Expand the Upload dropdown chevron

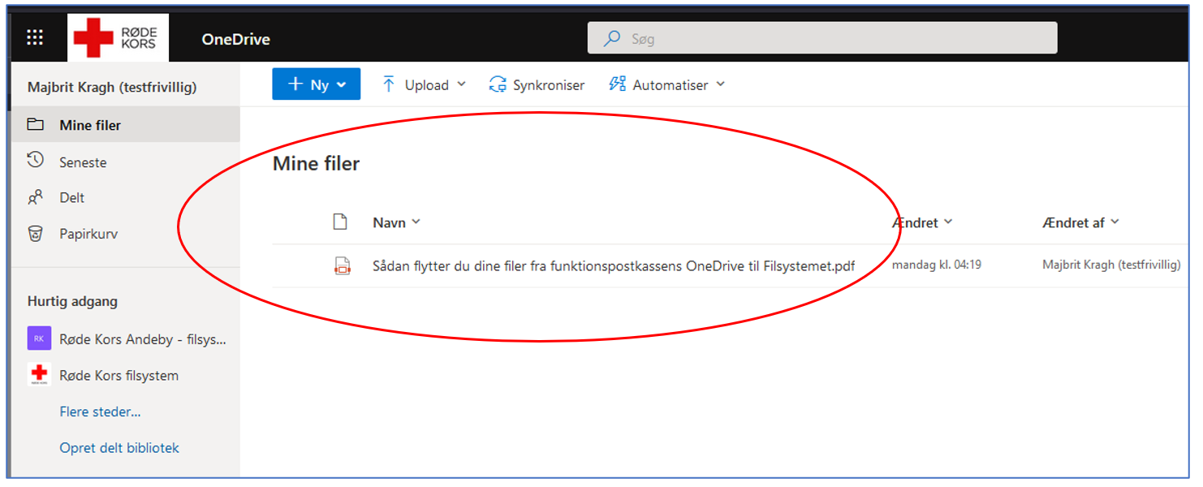pyautogui.click(x=461, y=84)
